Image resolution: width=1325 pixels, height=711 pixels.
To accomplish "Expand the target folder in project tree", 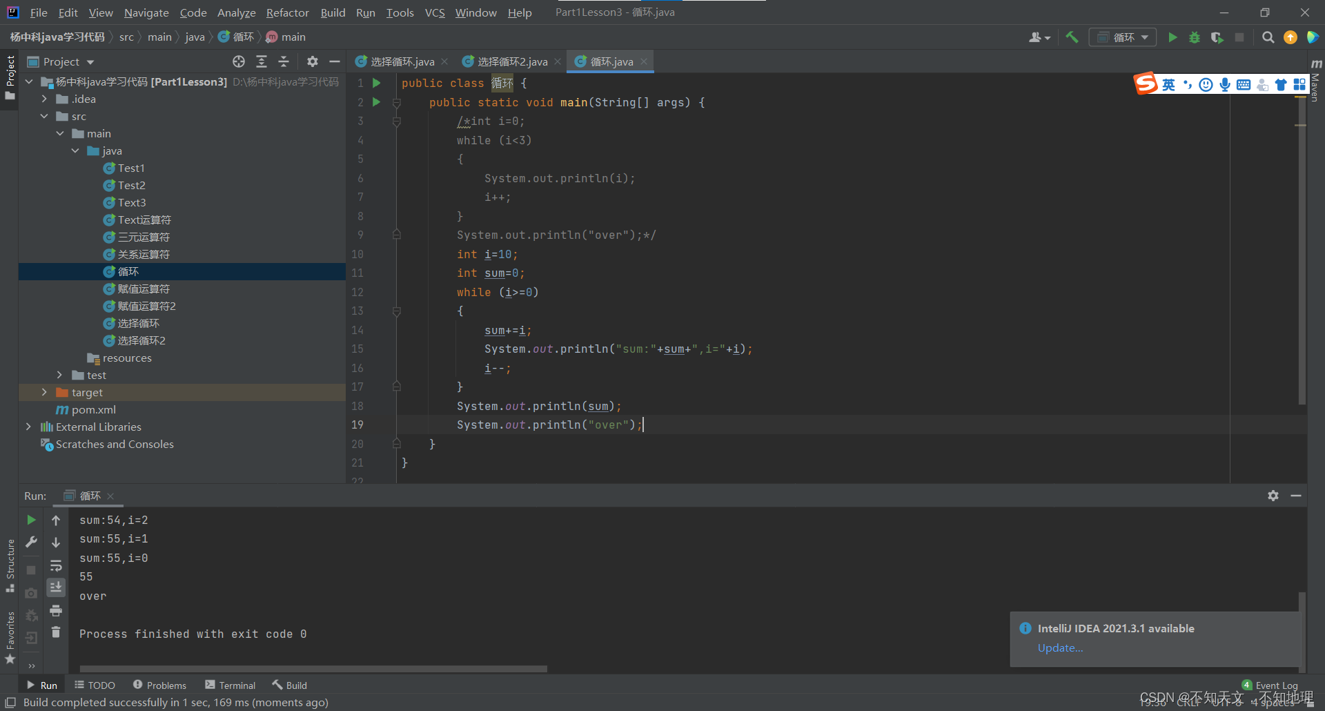I will coord(44,392).
